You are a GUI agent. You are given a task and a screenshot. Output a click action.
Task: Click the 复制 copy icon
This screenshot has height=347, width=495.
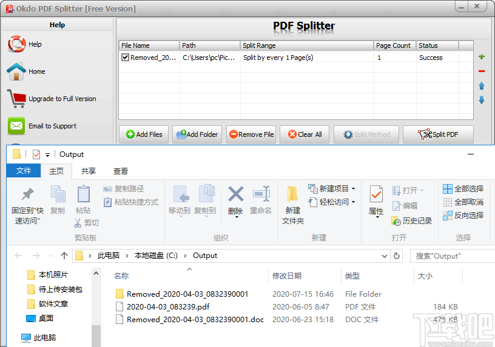pyautogui.click(x=58, y=194)
